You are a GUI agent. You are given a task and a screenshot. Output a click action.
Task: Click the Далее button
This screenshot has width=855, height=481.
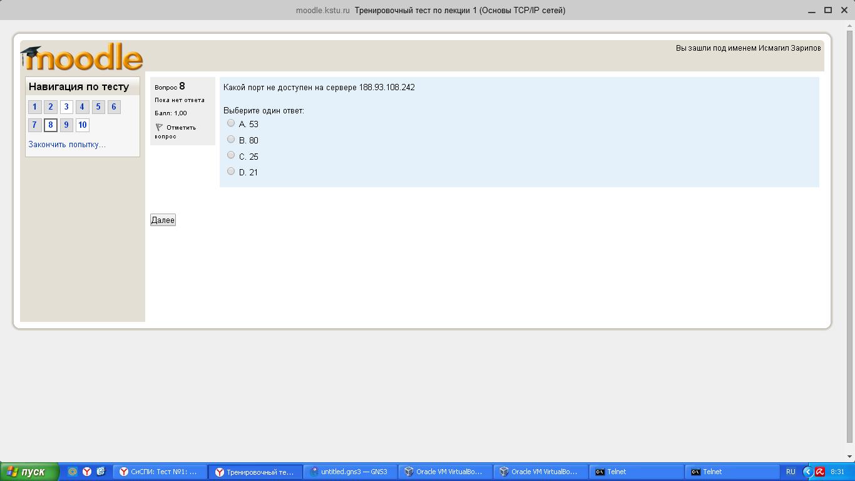(x=163, y=220)
